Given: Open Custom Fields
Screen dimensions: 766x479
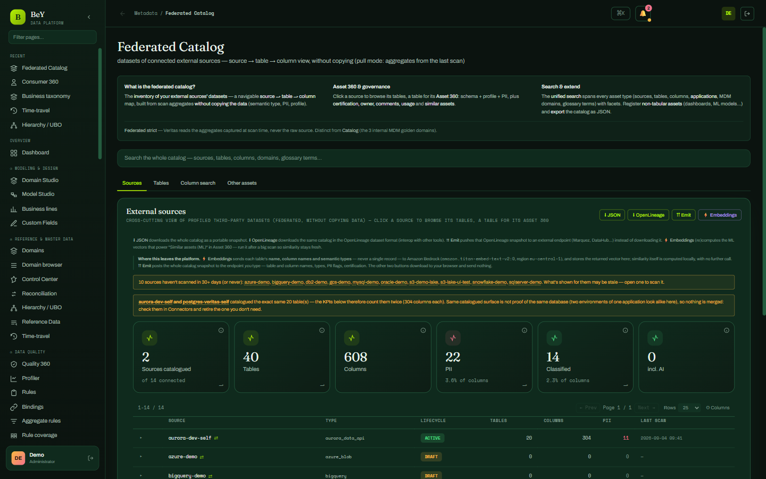Looking at the screenshot, I should pos(39,223).
